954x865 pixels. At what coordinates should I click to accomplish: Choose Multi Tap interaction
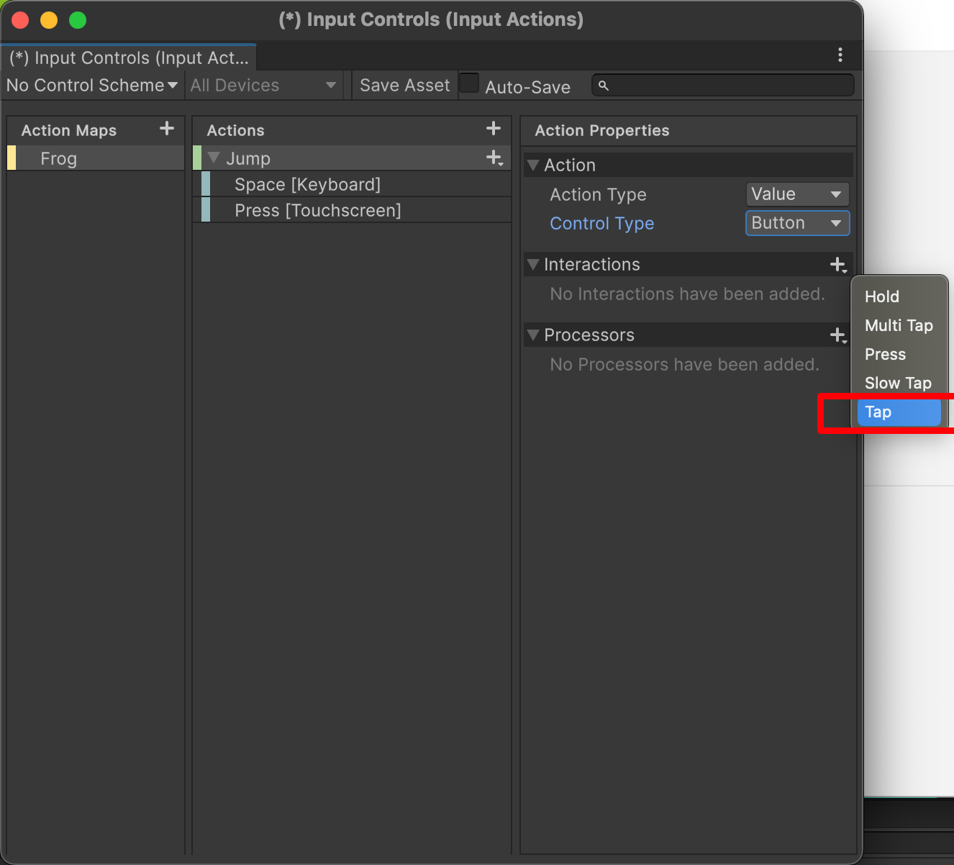coord(899,325)
